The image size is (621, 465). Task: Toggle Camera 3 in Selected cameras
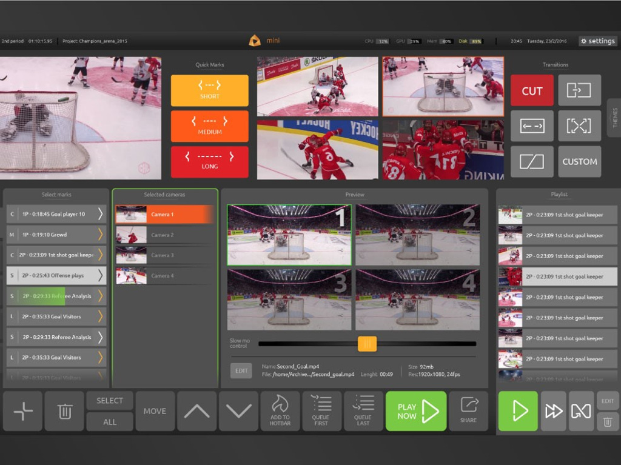(x=164, y=255)
